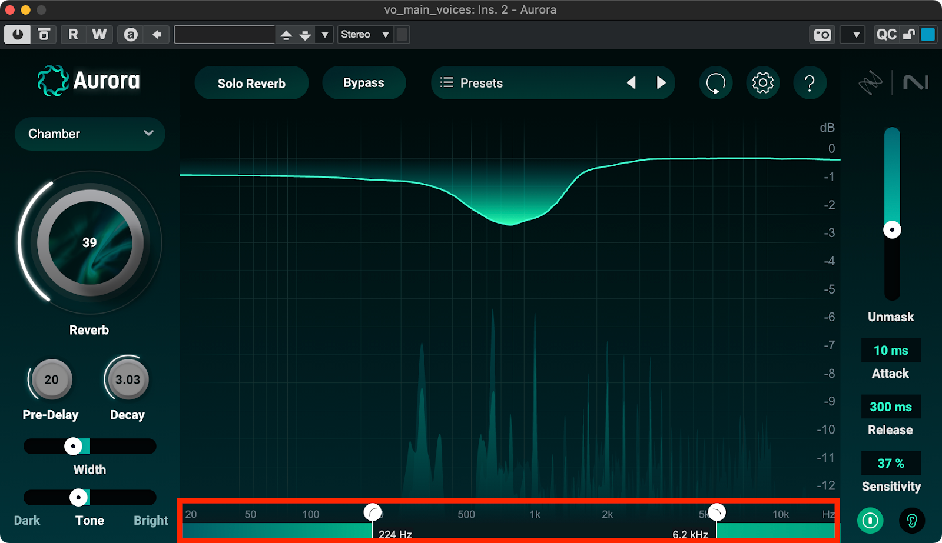Toggle the lock icon beside QC
This screenshot has height=543, width=942.
click(909, 35)
